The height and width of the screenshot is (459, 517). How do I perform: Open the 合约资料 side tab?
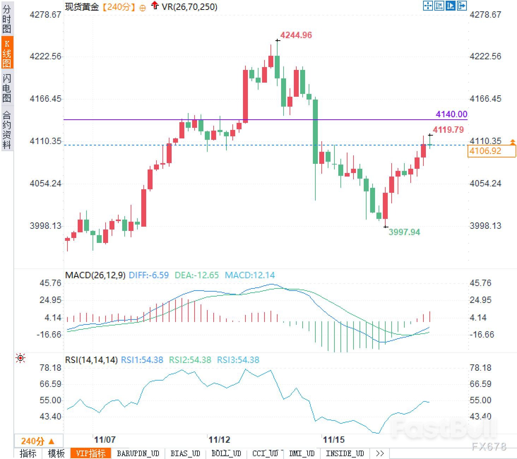(x=7, y=130)
